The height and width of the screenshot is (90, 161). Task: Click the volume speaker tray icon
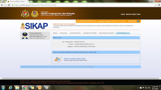click(x=149, y=88)
